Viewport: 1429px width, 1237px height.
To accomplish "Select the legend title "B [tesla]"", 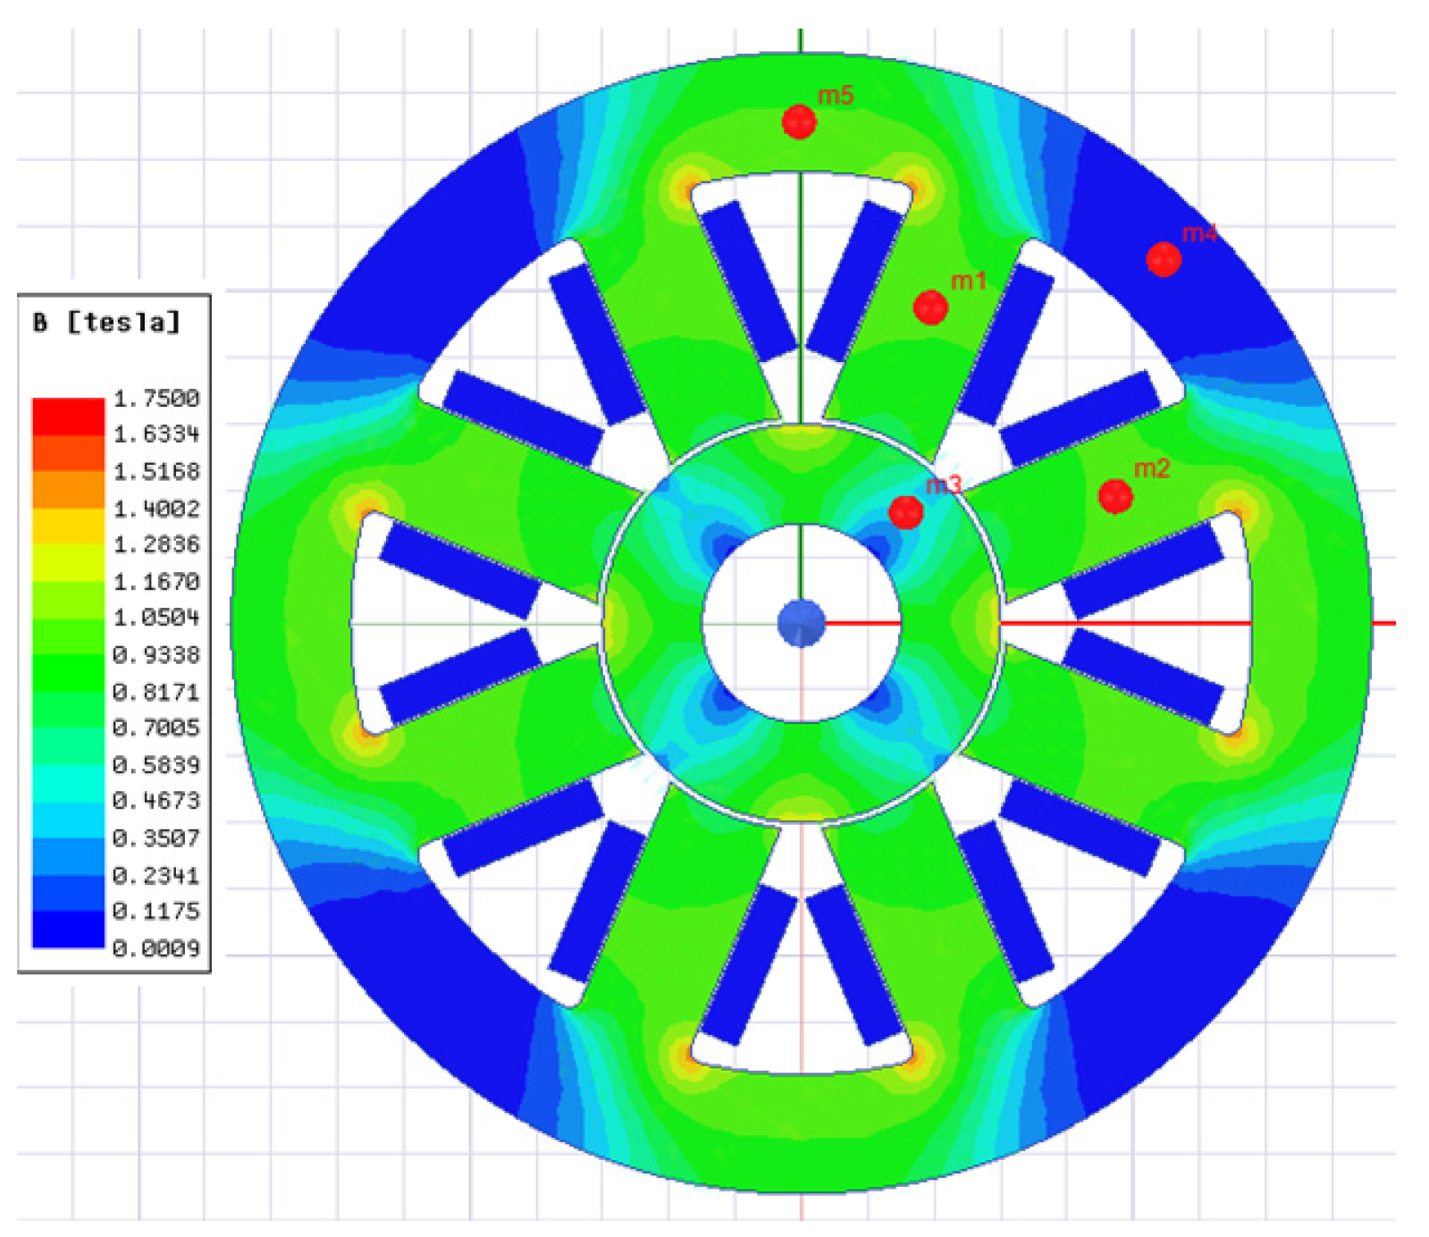I will coord(106,322).
